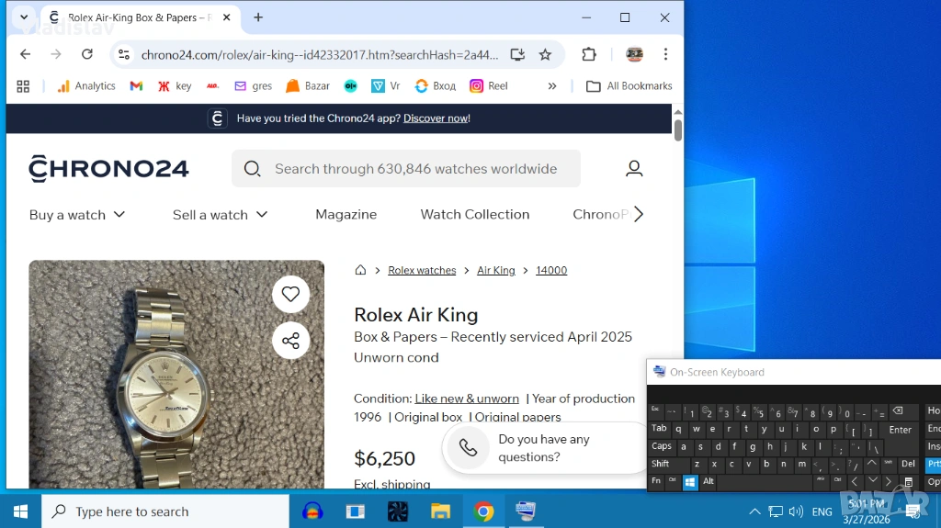Image resolution: width=941 pixels, height=528 pixels.
Task: Click phone icon in questions popup
Action: 468,447
